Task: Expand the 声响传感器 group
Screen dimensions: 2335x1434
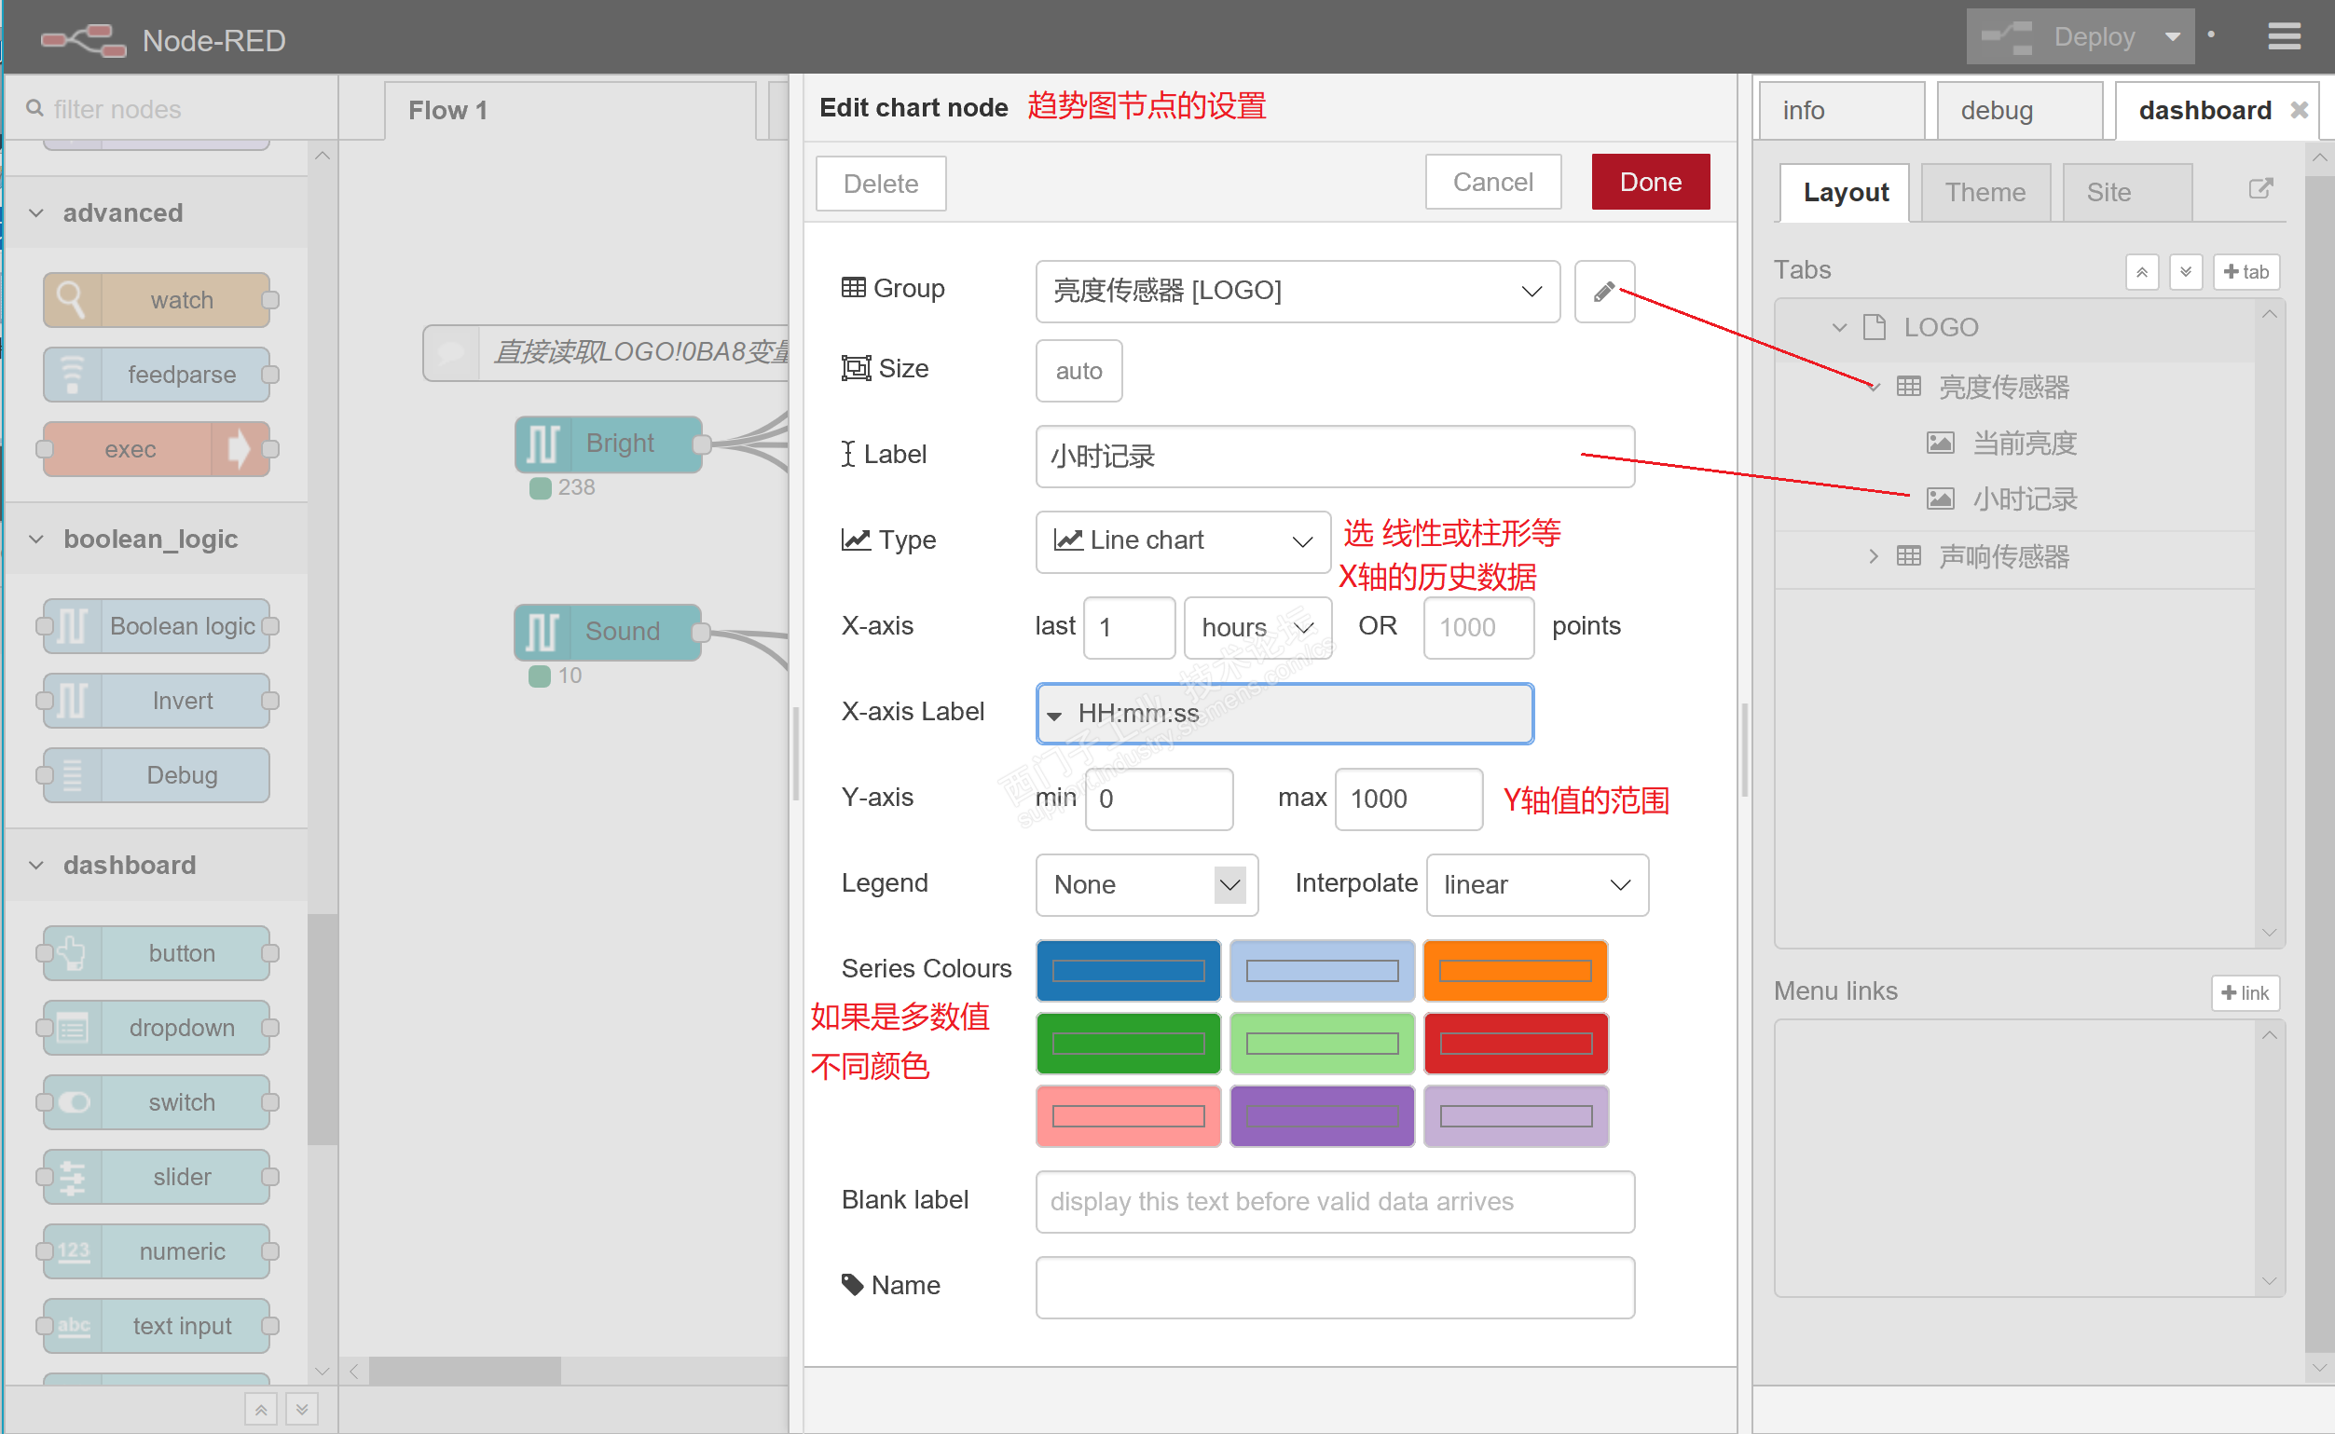Action: pyautogui.click(x=1873, y=556)
